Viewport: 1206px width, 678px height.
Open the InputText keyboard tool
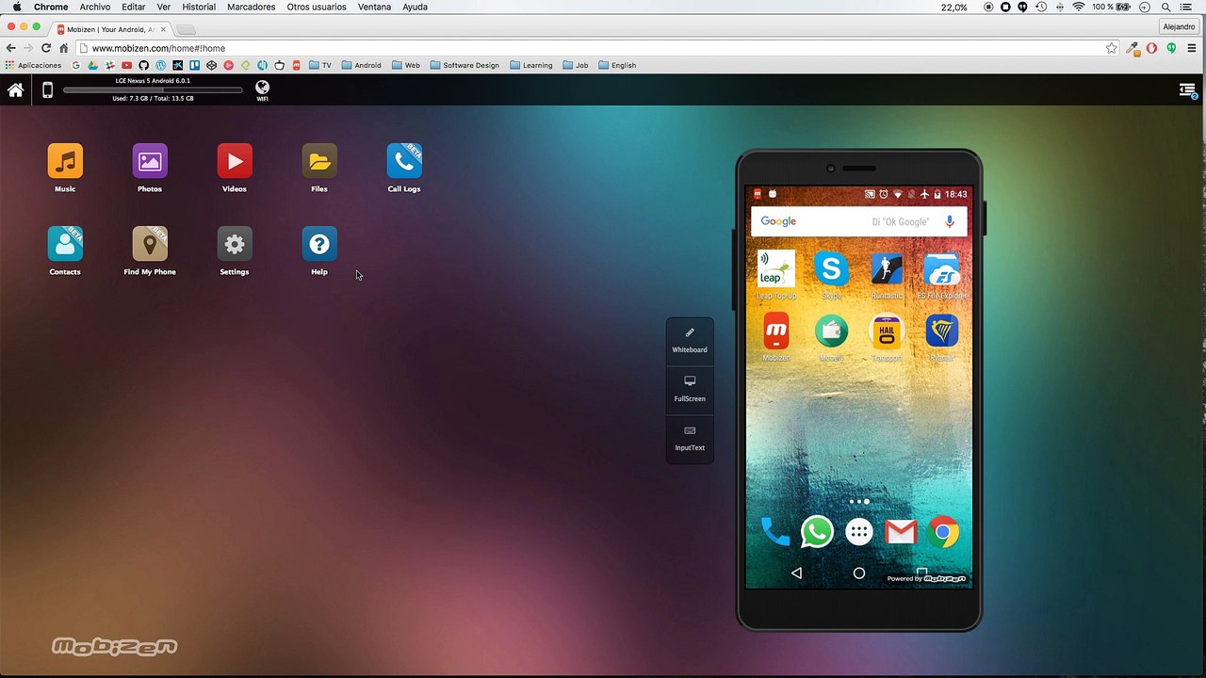[x=690, y=439]
